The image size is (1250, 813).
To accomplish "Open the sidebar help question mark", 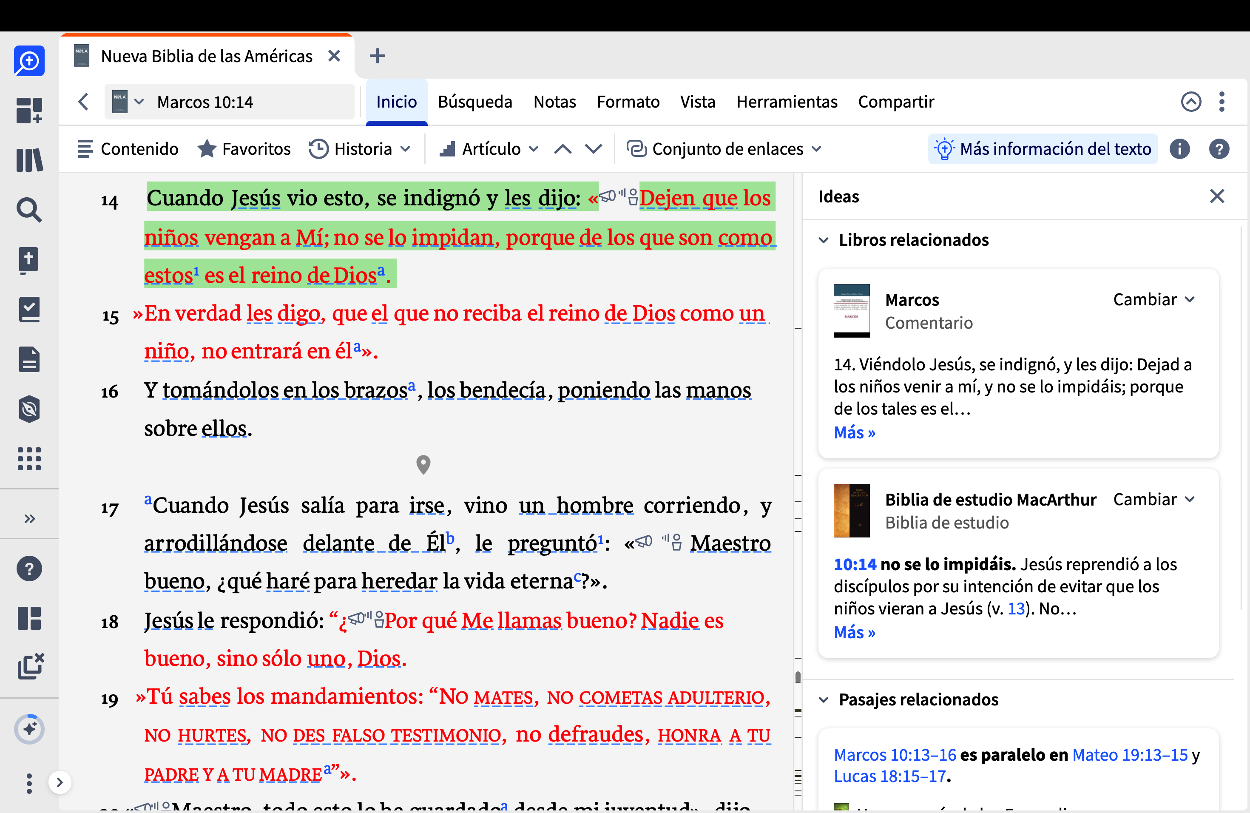I will click(x=29, y=569).
